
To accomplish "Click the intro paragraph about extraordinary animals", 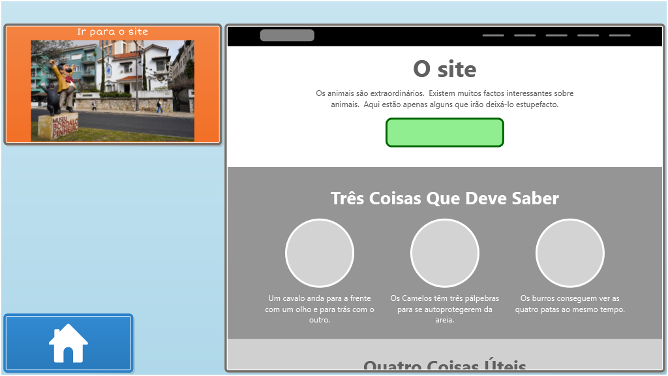I will tap(445, 99).
